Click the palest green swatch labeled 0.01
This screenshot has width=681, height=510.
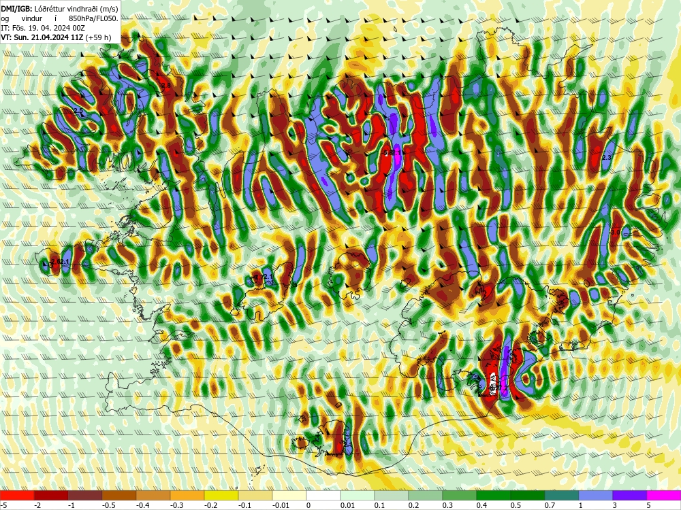tap(358, 495)
